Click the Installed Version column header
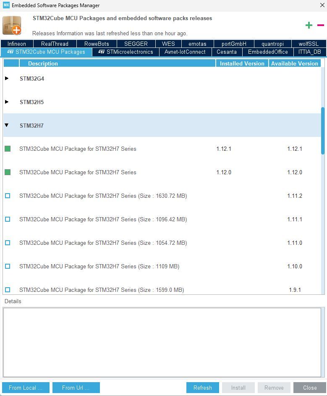The height and width of the screenshot is (396, 327). click(242, 63)
